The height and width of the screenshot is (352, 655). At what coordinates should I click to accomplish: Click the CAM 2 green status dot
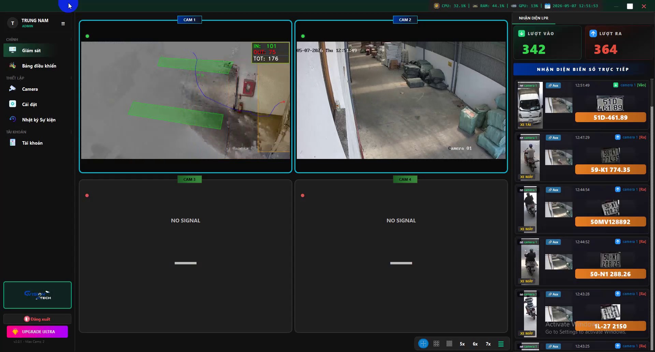pyautogui.click(x=303, y=36)
